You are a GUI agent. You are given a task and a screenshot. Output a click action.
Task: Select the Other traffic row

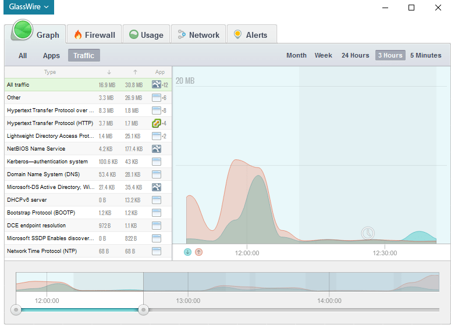tap(88, 98)
